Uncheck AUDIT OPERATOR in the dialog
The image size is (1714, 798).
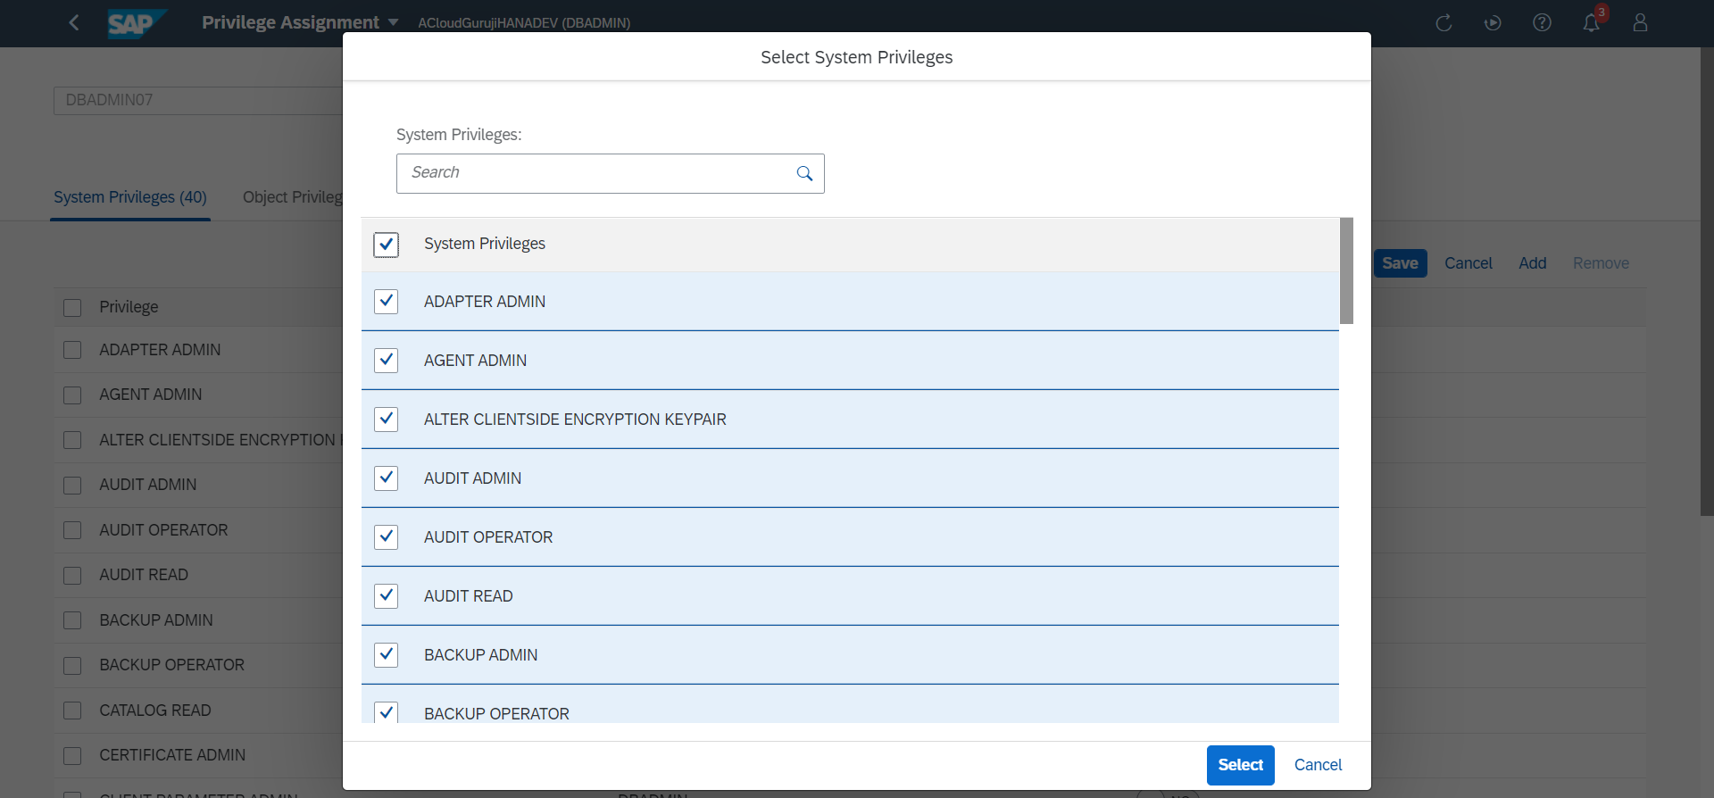tap(386, 537)
